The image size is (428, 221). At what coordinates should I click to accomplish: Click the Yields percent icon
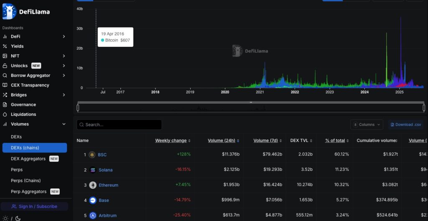[5, 46]
